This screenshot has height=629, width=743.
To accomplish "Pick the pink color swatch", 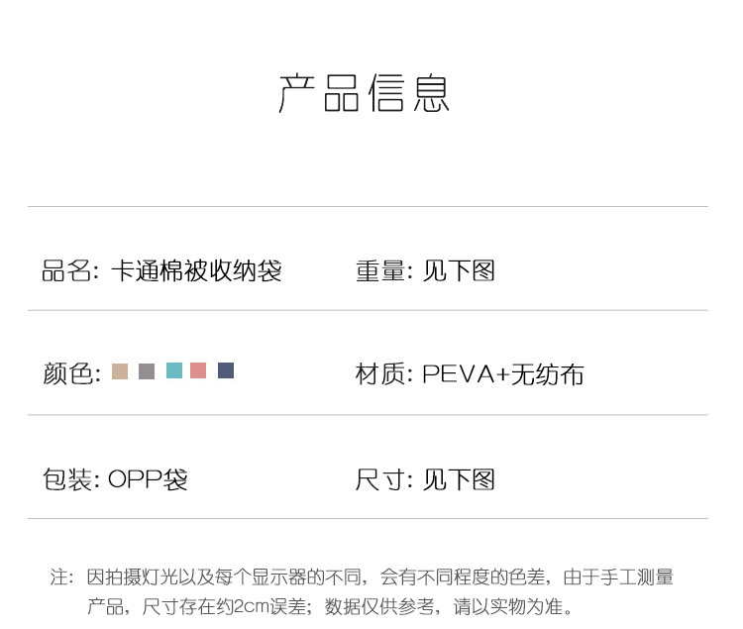I will 198,370.
